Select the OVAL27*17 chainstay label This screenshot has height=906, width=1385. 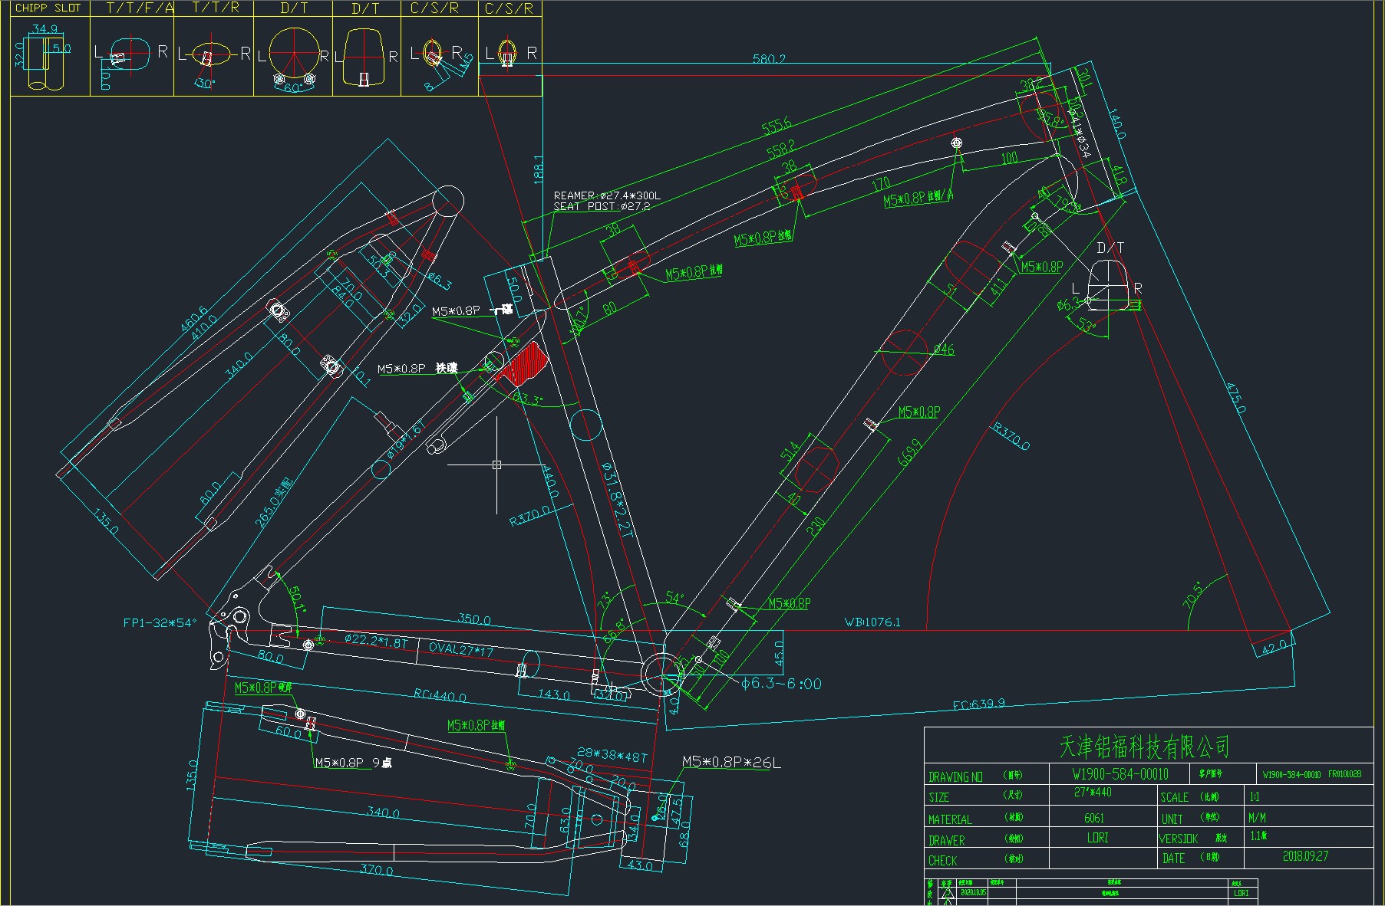coord(460,648)
